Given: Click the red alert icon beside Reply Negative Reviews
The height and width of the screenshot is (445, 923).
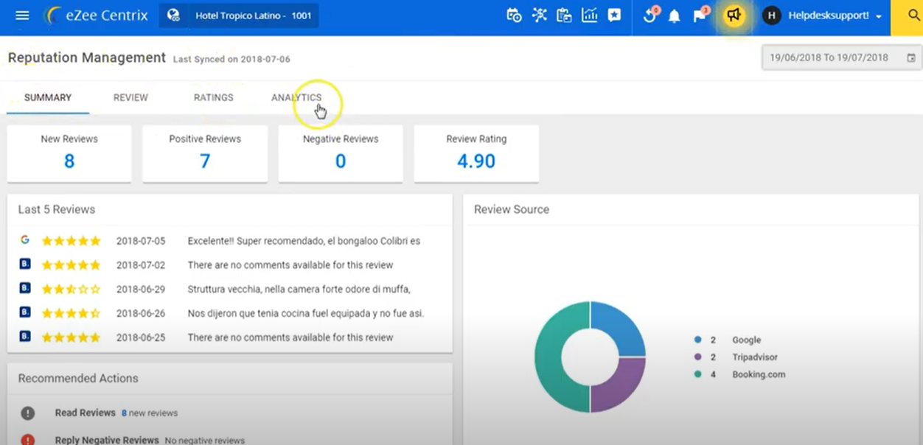Looking at the screenshot, I should [27, 440].
